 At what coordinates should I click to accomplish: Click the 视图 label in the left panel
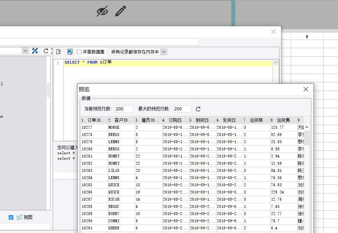[x=28, y=217]
